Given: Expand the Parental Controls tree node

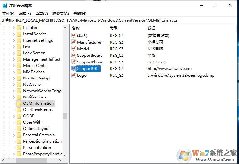Looking at the screenshot, I should pos(14,135).
